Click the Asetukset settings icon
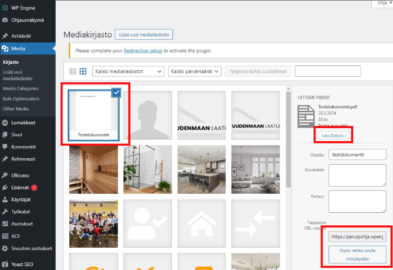 (5, 224)
